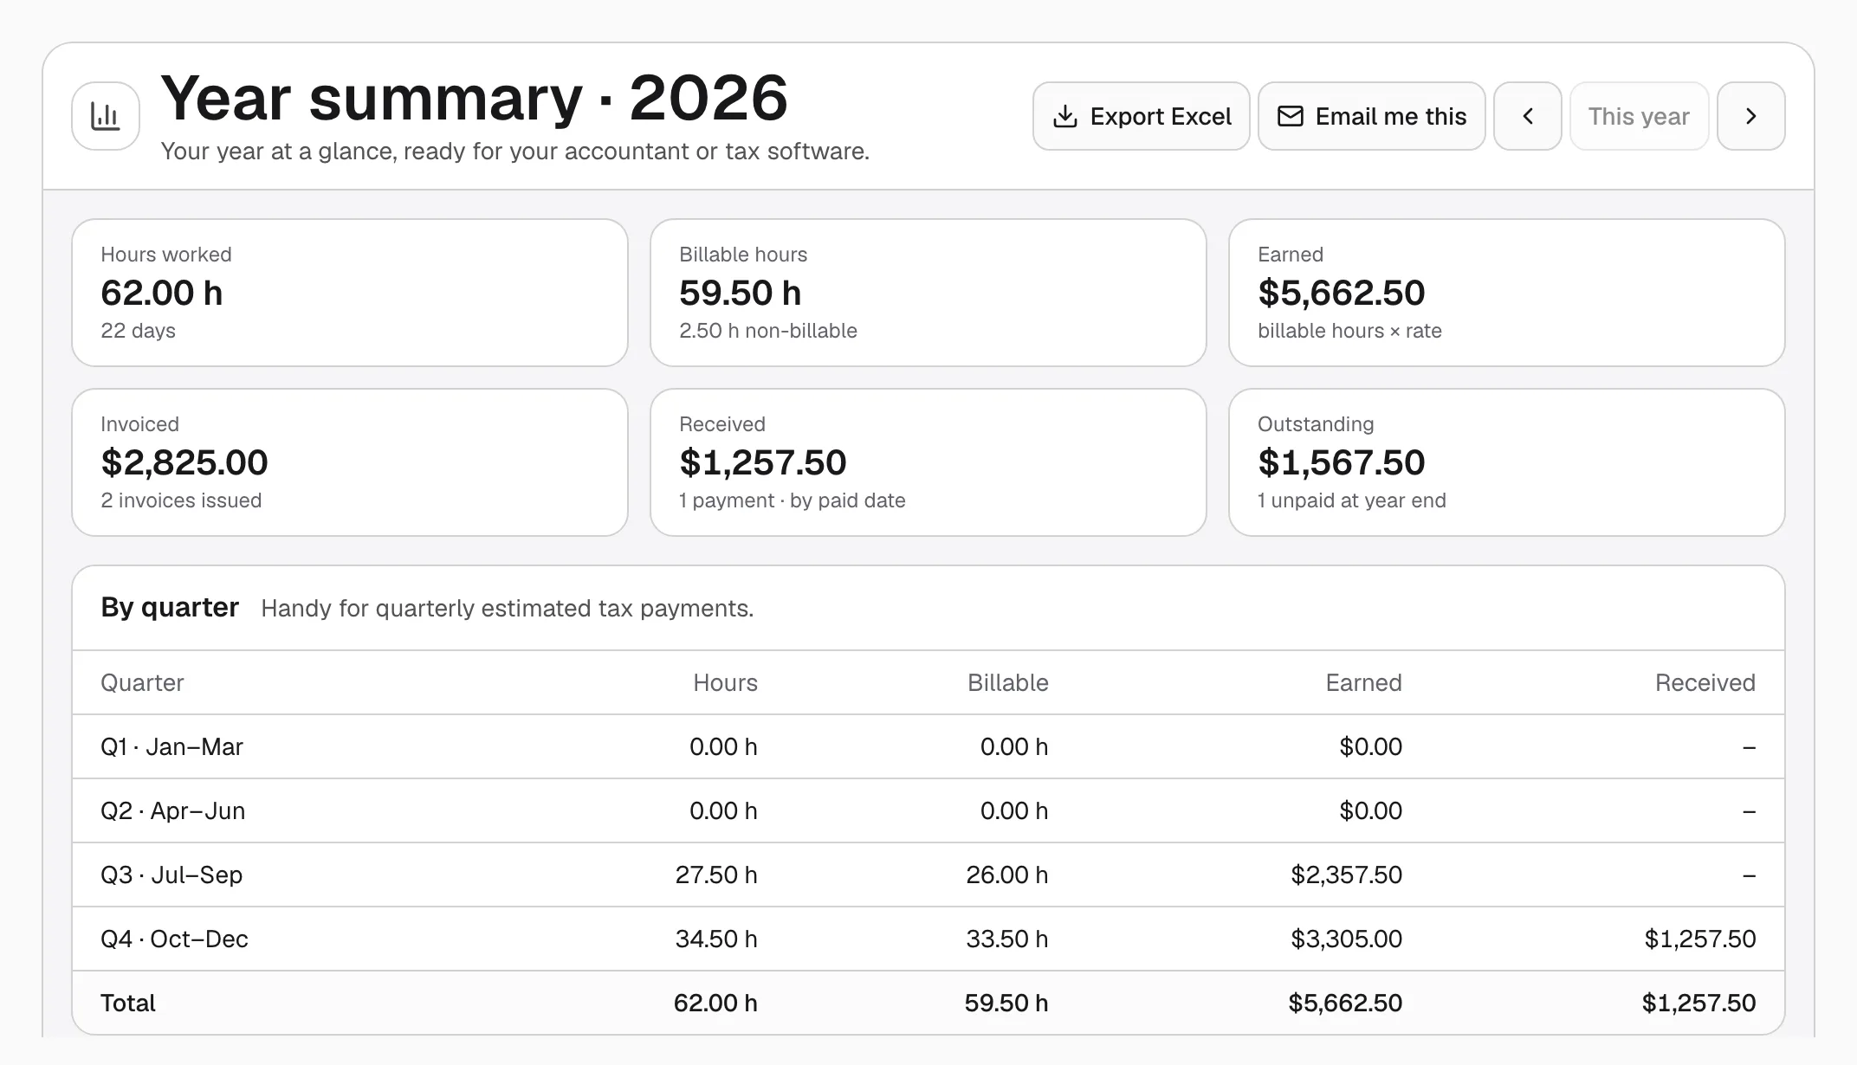The width and height of the screenshot is (1857, 1065).
Task: Click the Received column header
Action: [x=1705, y=682]
